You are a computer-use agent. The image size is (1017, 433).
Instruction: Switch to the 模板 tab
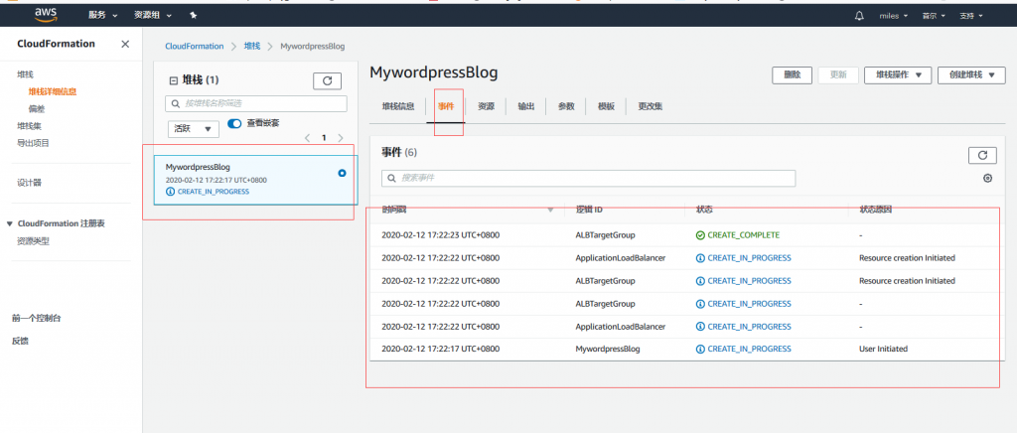606,106
